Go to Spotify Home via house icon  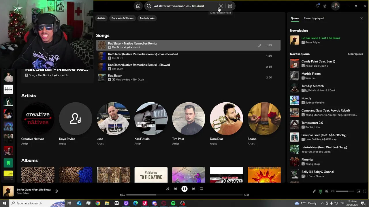coord(138,6)
